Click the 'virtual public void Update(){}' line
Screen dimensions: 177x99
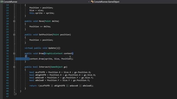click(x=42, y=48)
